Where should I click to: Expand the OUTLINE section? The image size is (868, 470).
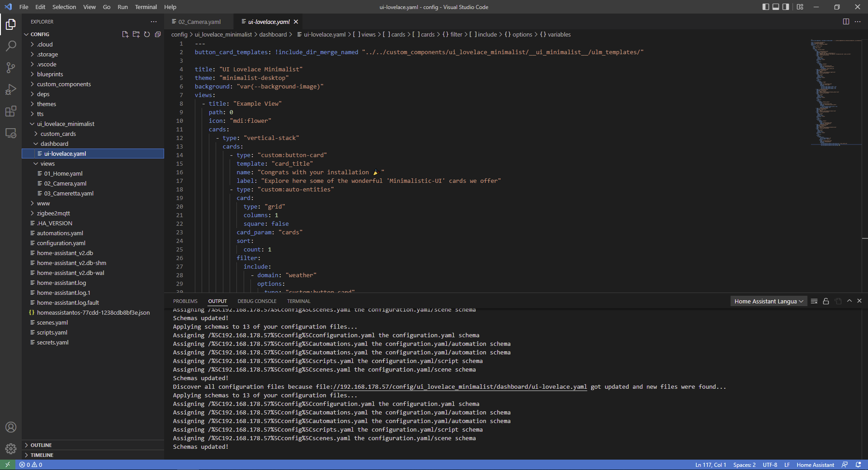click(x=41, y=445)
